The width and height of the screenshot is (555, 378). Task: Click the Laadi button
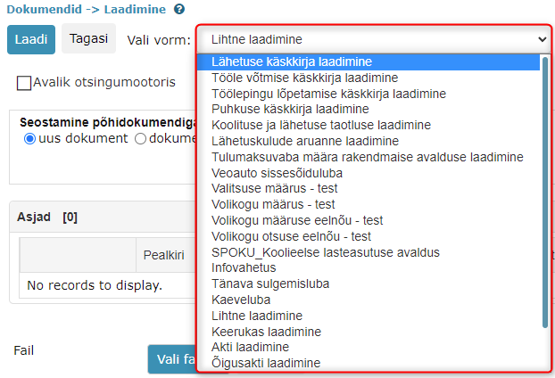click(31, 39)
